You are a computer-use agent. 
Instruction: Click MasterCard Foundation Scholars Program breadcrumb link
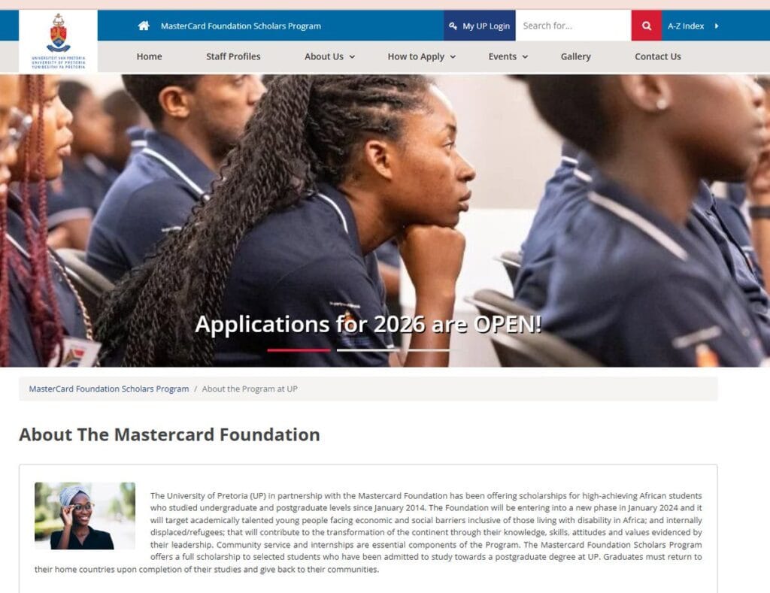click(108, 389)
